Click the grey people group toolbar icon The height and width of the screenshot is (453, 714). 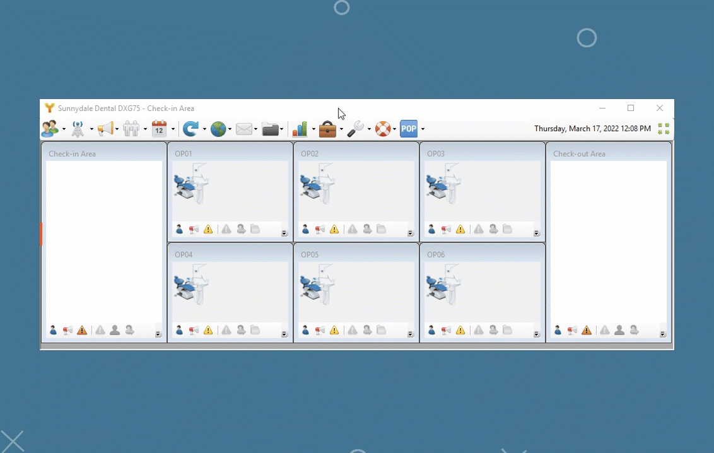click(x=131, y=129)
